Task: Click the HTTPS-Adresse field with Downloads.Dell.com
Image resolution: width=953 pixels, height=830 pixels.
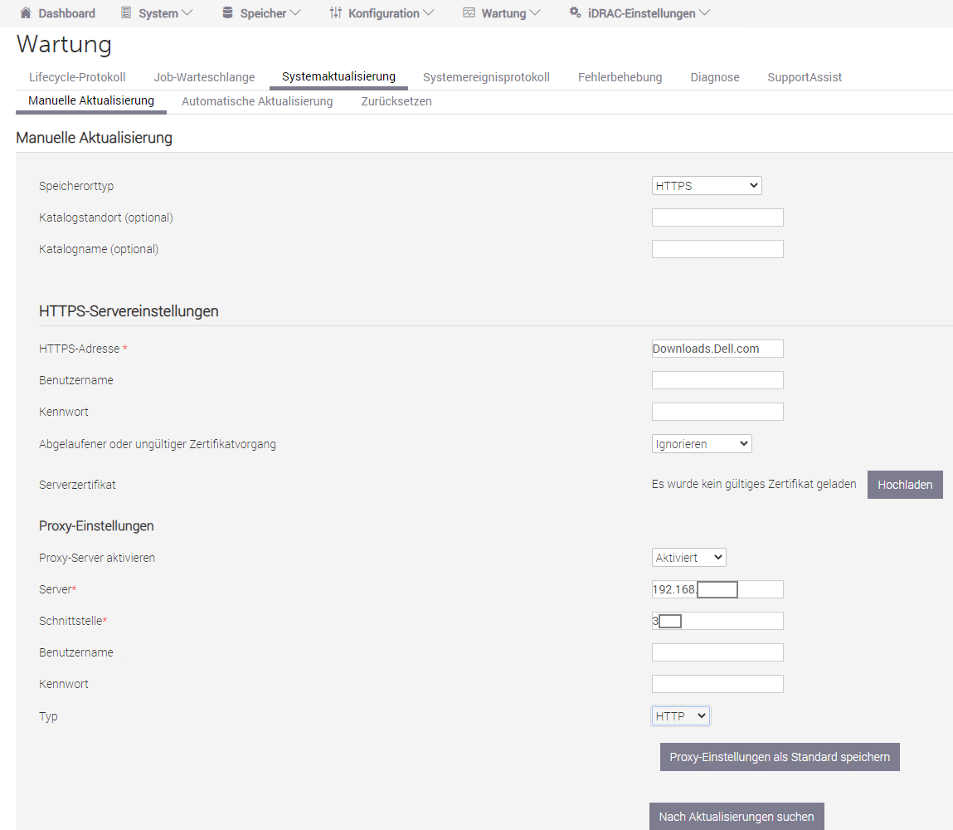Action: (717, 349)
